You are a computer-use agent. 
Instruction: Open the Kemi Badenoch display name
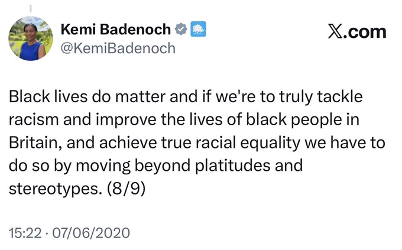click(116, 29)
